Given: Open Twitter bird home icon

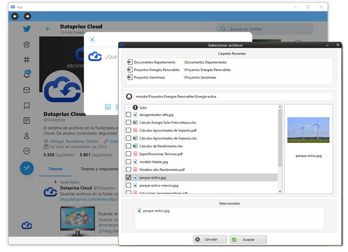Looking at the screenshot, I should [x=27, y=29].
